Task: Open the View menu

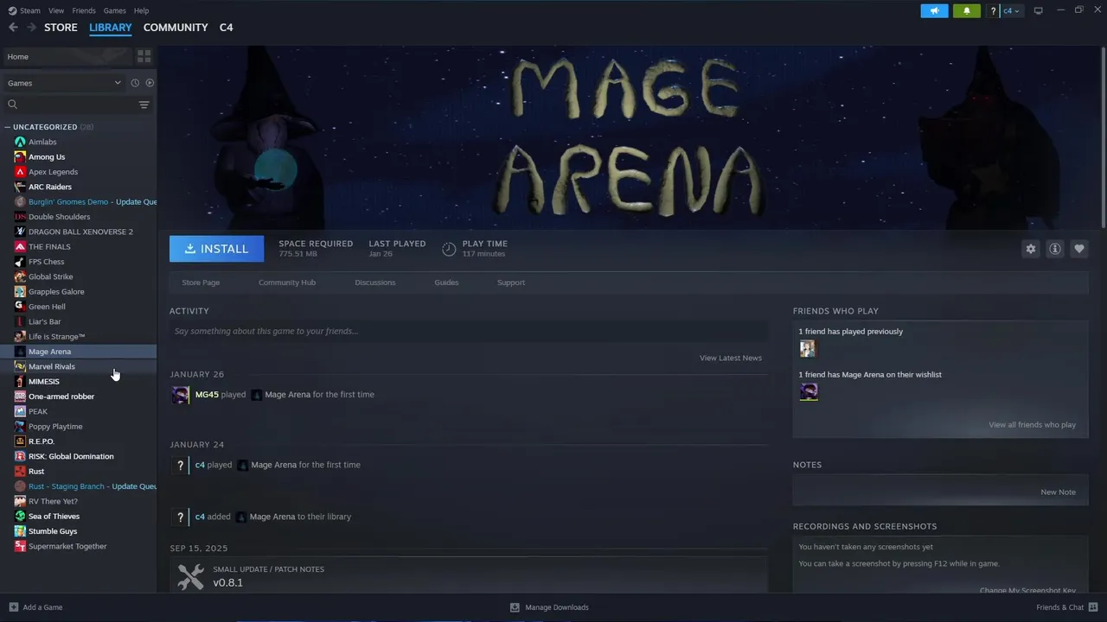Action: (56, 10)
